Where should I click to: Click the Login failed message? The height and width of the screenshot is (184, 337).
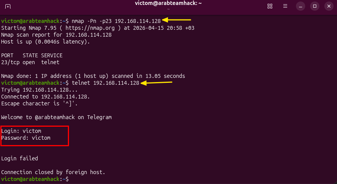[20, 158]
